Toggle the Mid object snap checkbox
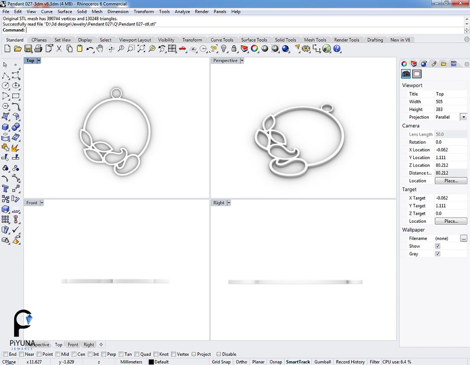Screen dimensions: 470x365 coord(58,354)
